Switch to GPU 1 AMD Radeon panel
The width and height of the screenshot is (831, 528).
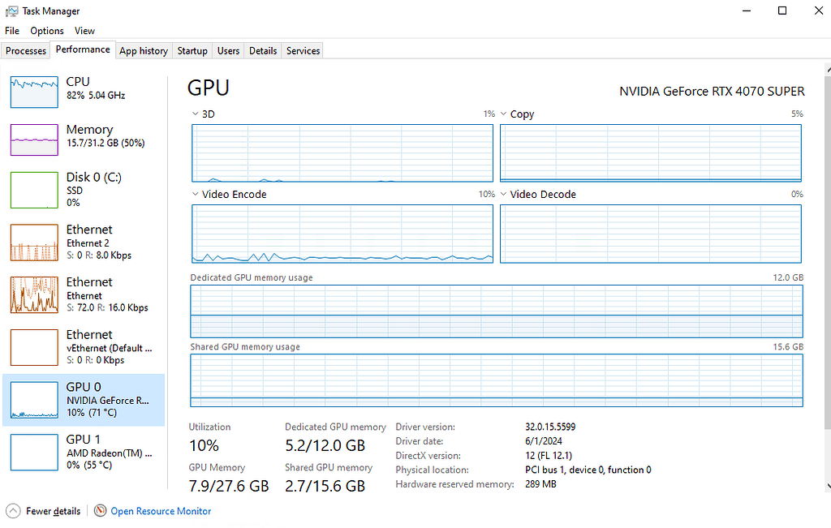click(81, 453)
